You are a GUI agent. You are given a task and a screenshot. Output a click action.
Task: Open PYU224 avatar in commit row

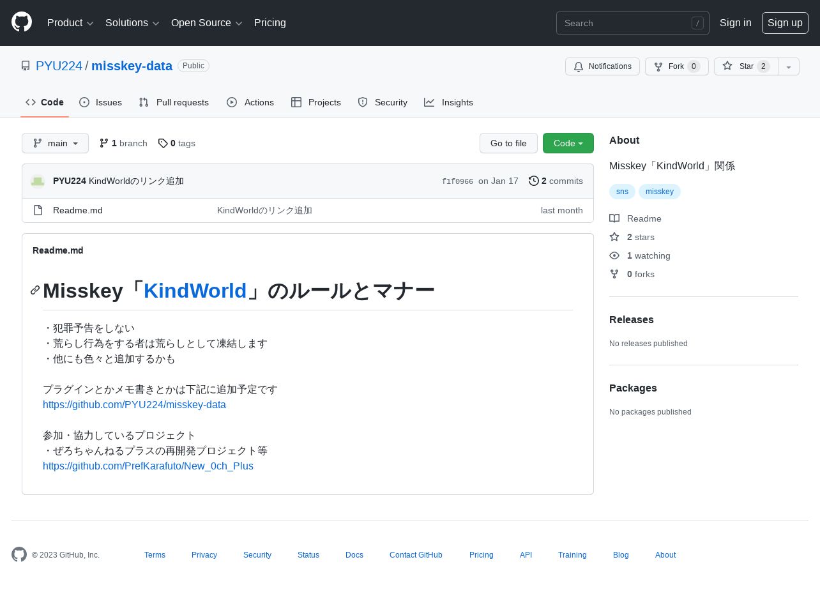[38, 181]
